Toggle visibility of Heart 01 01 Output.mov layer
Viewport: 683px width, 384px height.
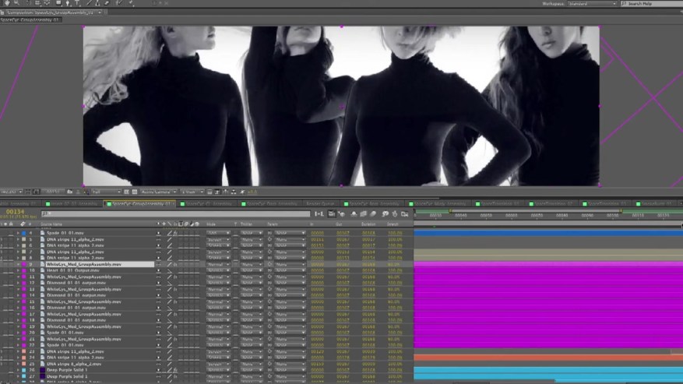click(x=3, y=270)
